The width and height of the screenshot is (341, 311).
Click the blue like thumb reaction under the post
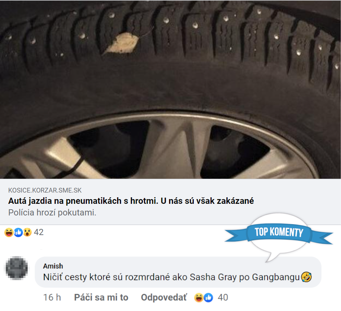(18, 232)
